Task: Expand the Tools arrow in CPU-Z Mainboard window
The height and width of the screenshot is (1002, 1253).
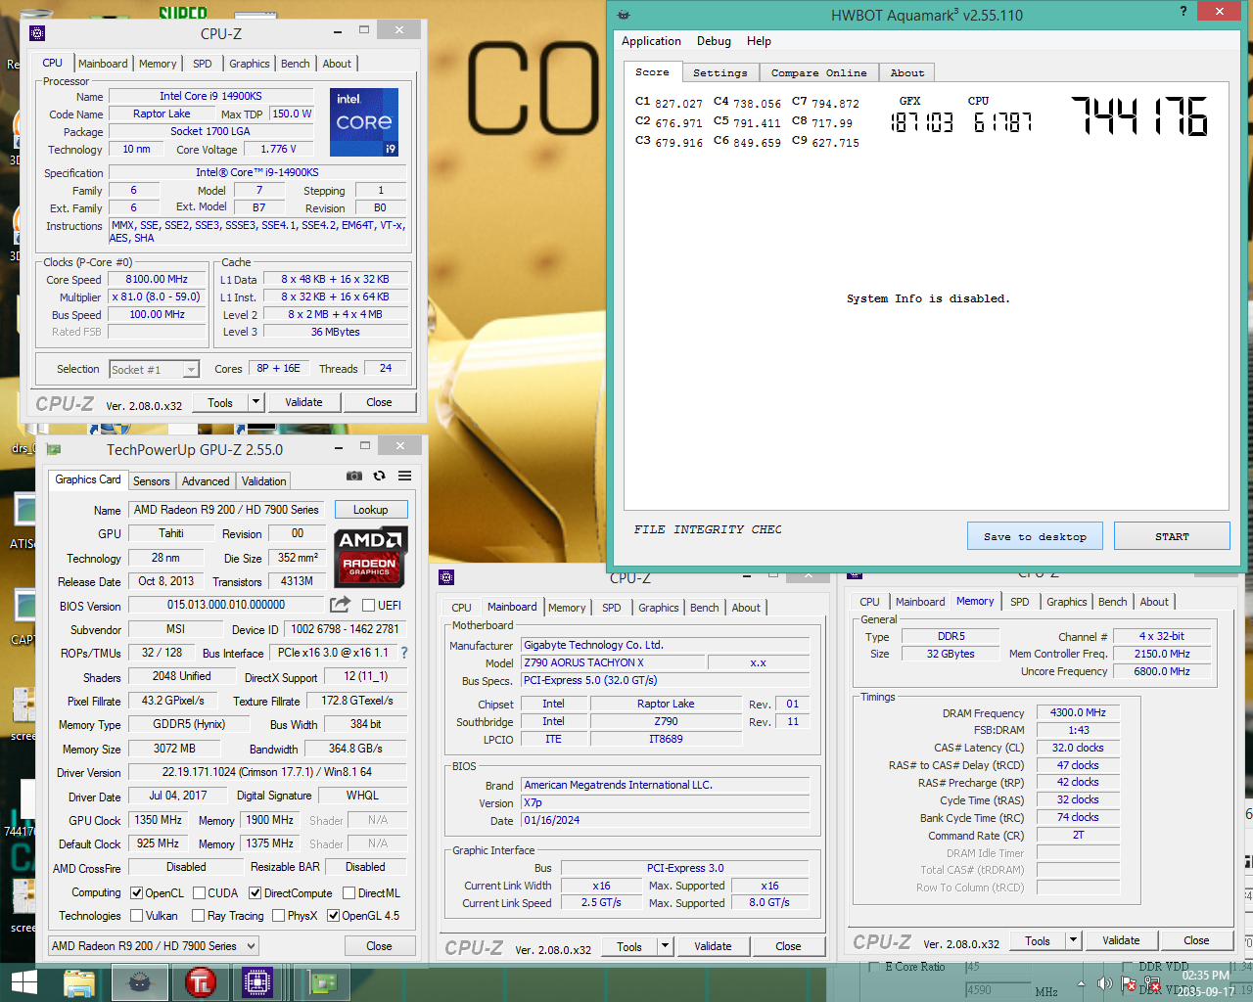Action: (666, 946)
